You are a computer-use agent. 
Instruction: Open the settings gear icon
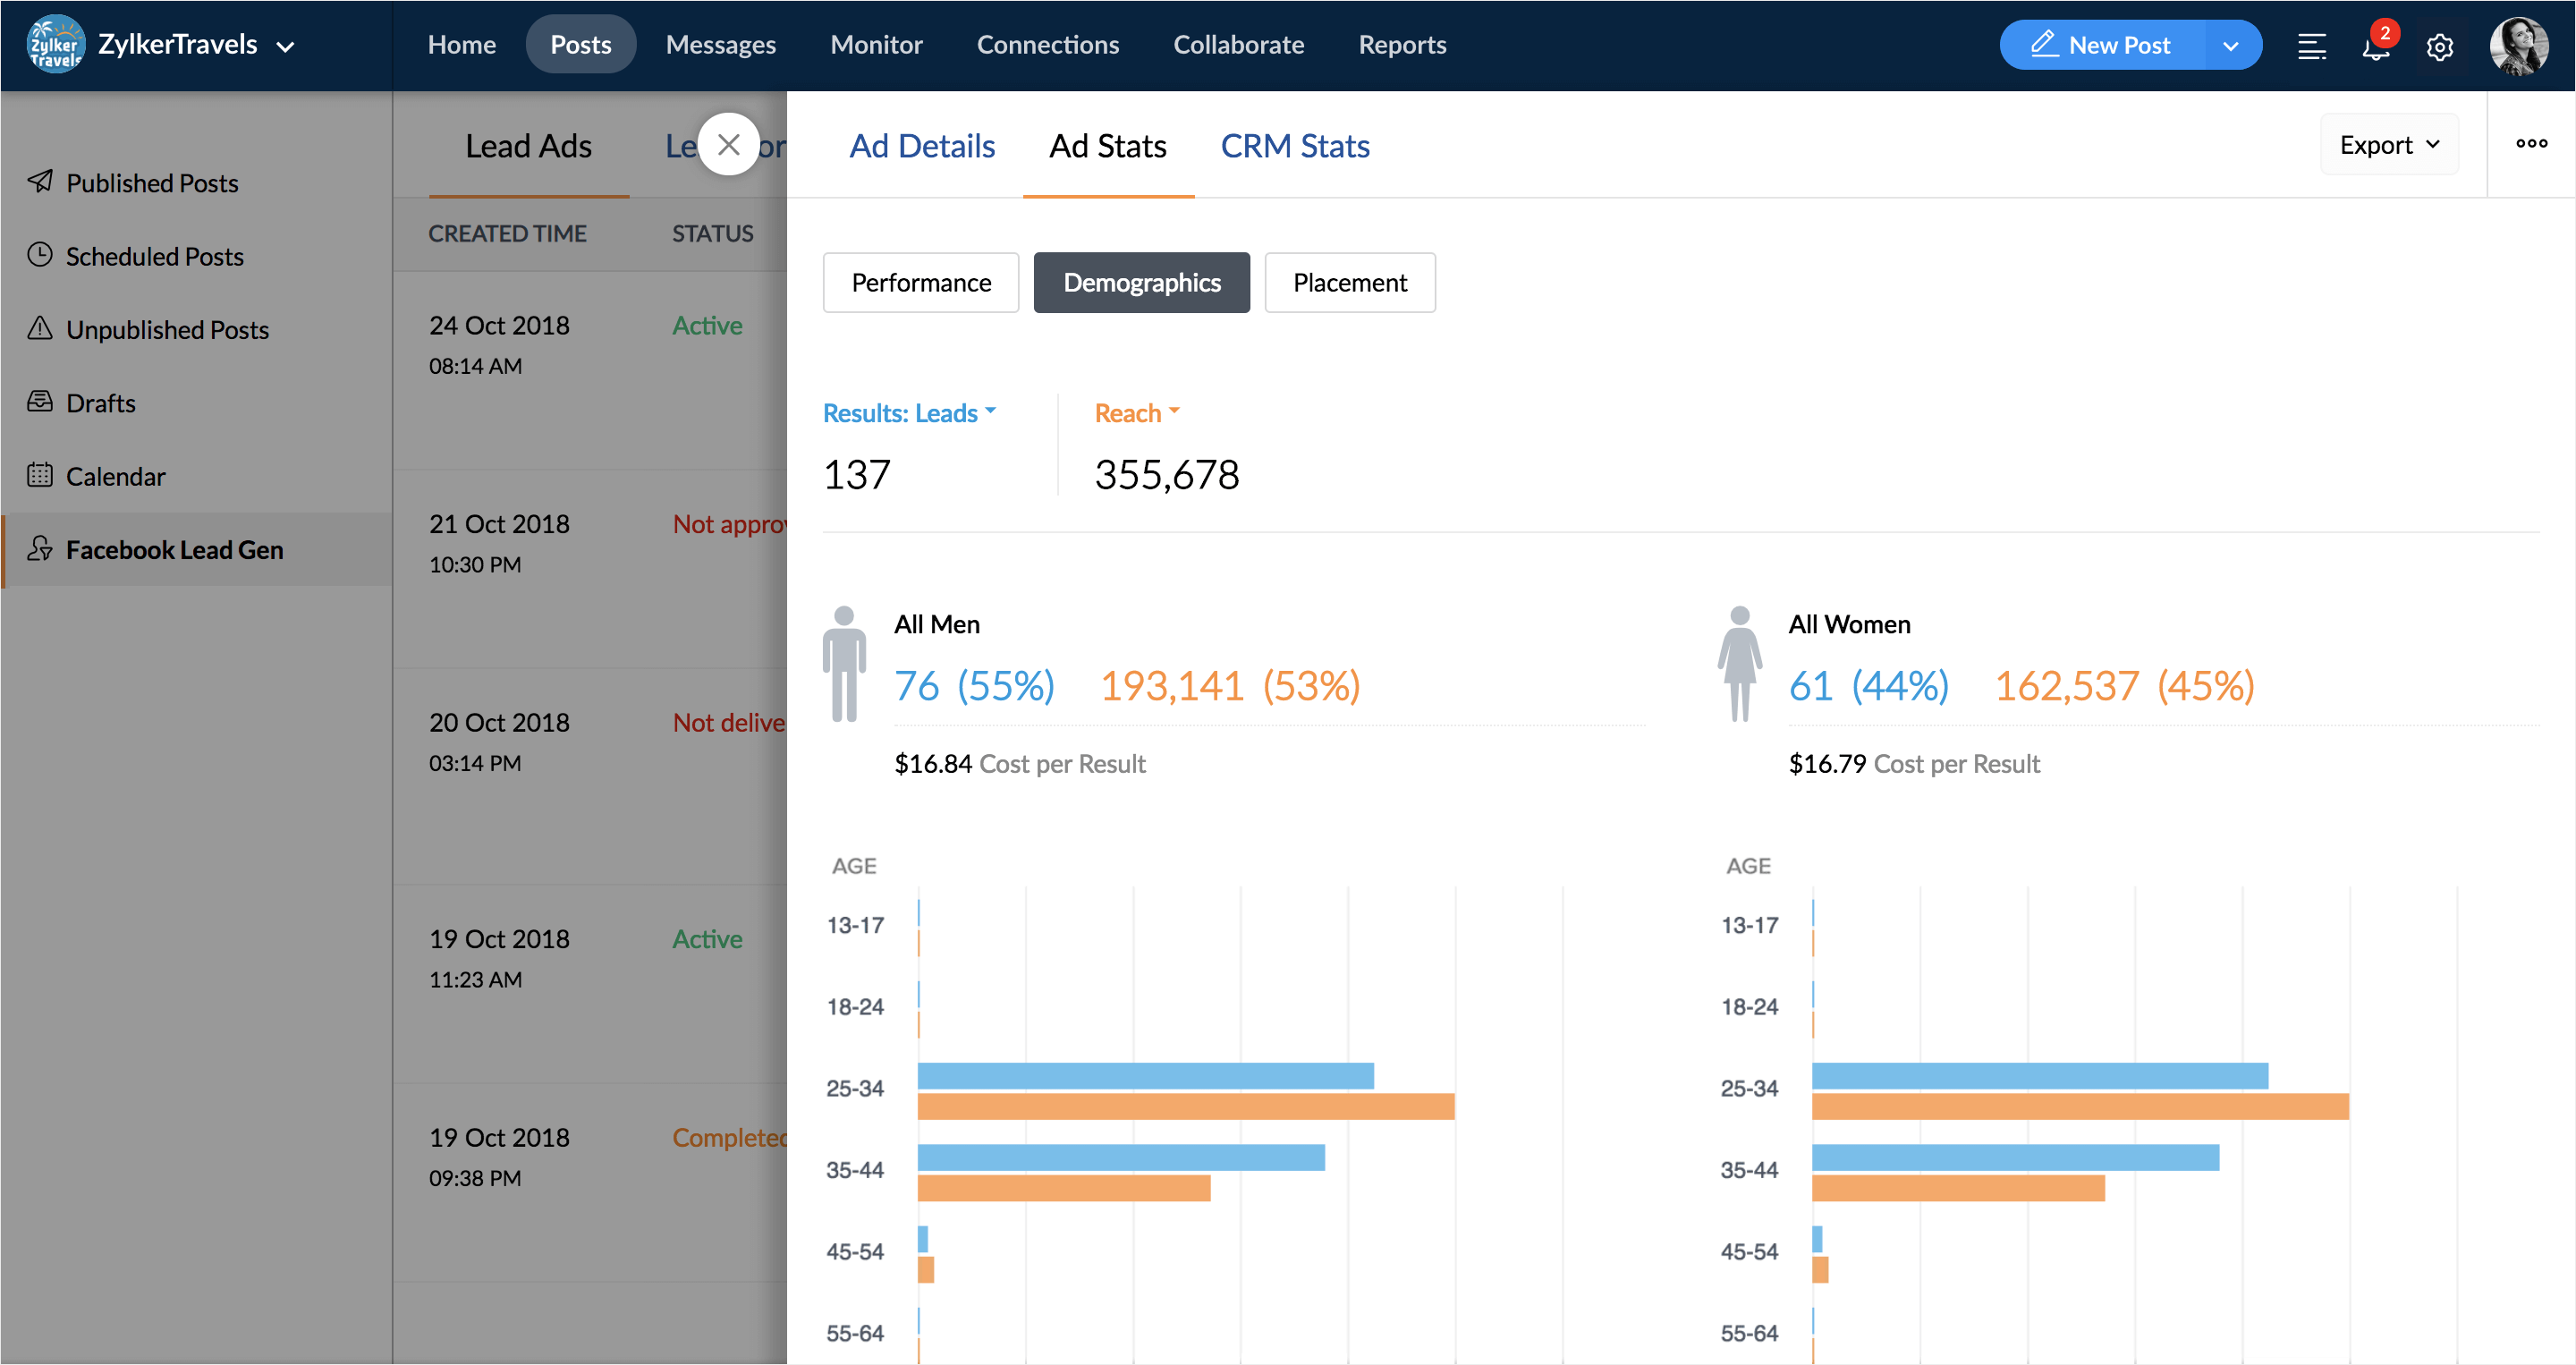click(2439, 47)
